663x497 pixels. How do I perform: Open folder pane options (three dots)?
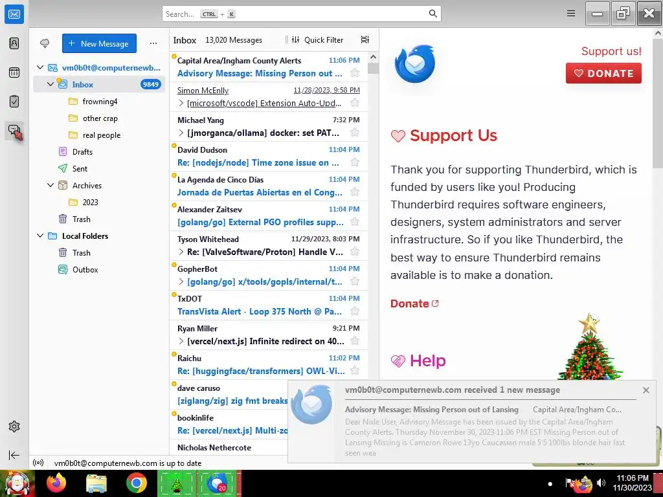coord(153,43)
